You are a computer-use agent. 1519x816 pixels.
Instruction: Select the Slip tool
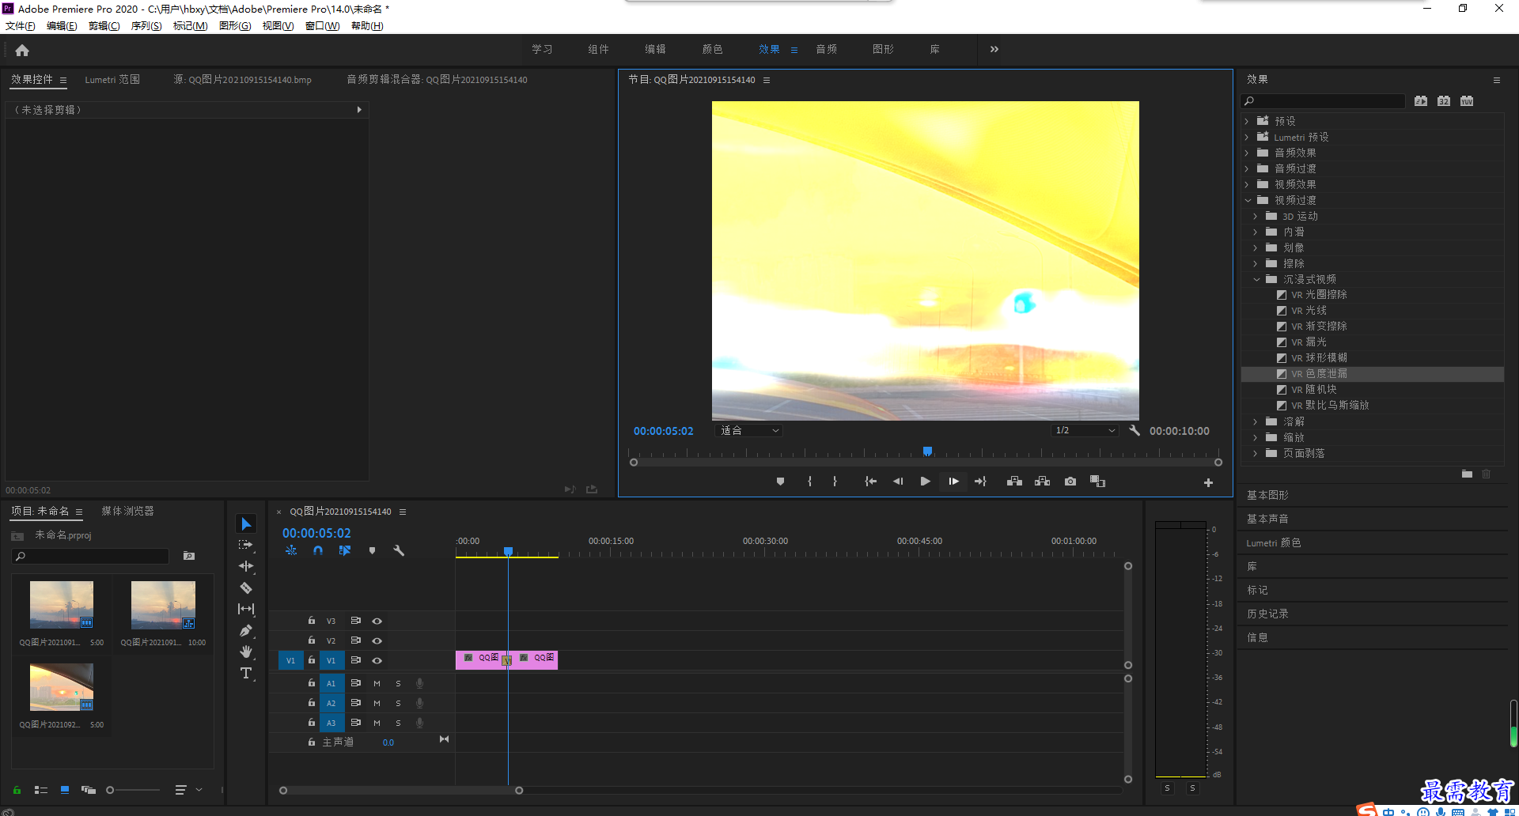tap(246, 609)
